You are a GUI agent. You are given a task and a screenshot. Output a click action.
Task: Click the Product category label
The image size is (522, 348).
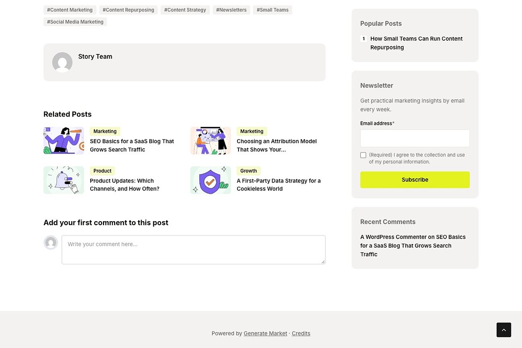coord(102,171)
